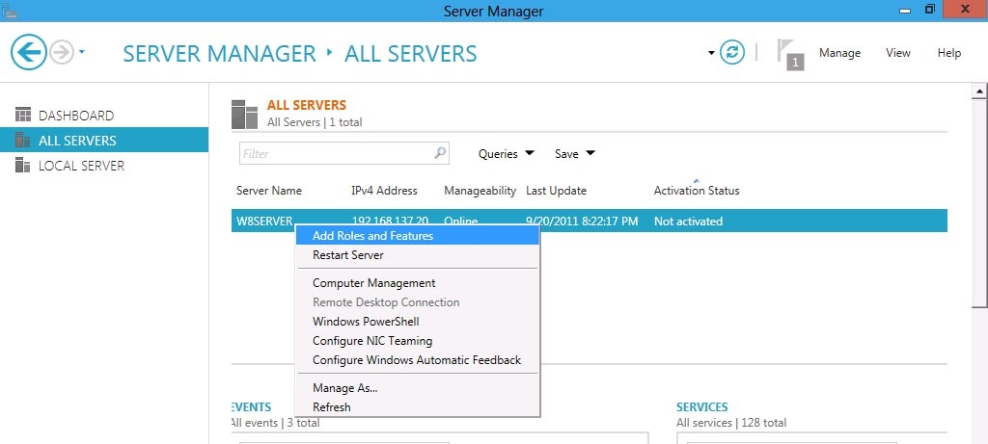The height and width of the screenshot is (444, 988).
Task: Minimize the Server Manager window
Action: pyautogui.click(x=905, y=10)
